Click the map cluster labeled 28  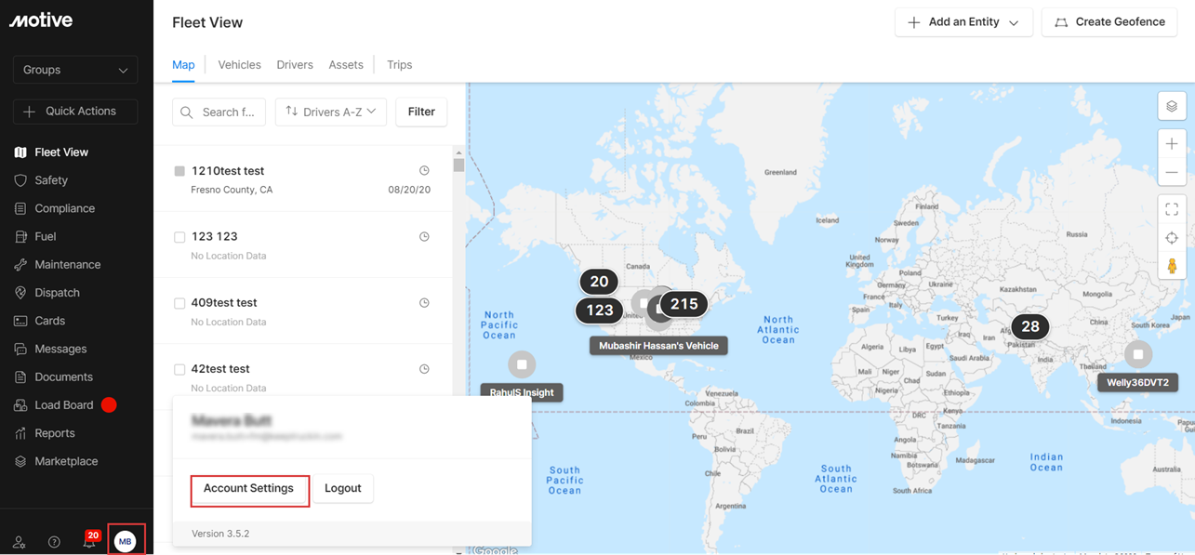pyautogui.click(x=1029, y=326)
